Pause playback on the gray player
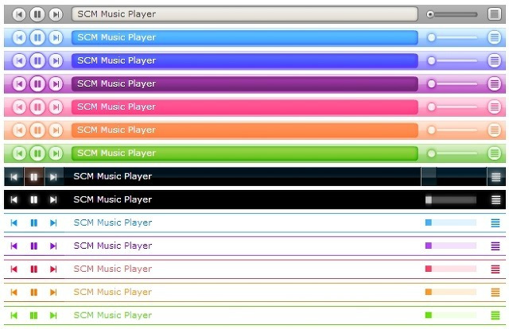The width and height of the screenshot is (509, 329). [x=37, y=14]
